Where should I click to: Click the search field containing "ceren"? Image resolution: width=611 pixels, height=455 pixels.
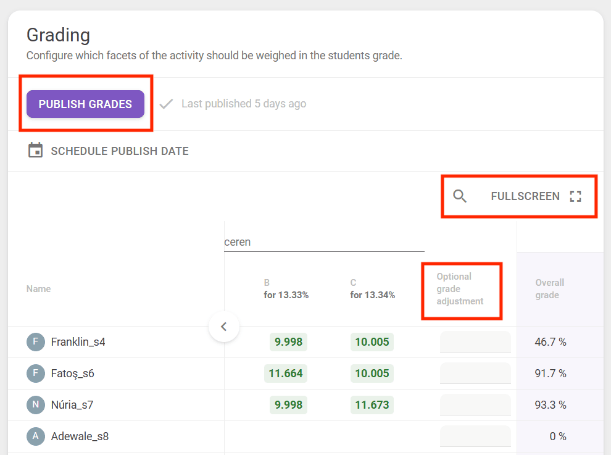(324, 242)
